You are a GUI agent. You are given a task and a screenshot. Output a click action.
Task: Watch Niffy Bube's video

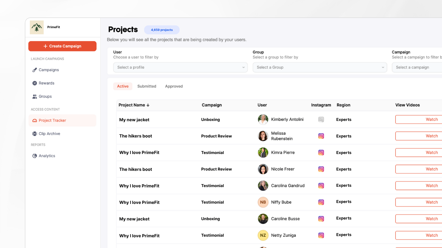(419, 202)
